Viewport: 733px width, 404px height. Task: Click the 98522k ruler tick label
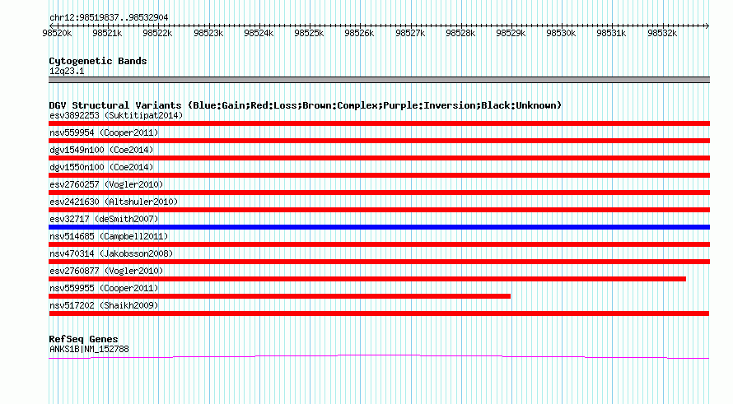(157, 33)
